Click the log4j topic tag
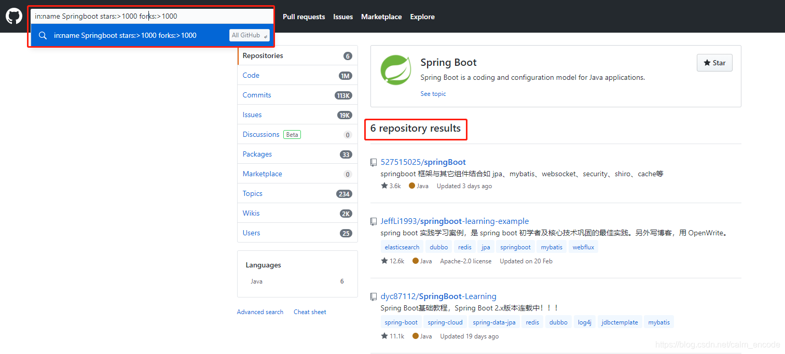The width and height of the screenshot is (785, 354). coord(585,322)
